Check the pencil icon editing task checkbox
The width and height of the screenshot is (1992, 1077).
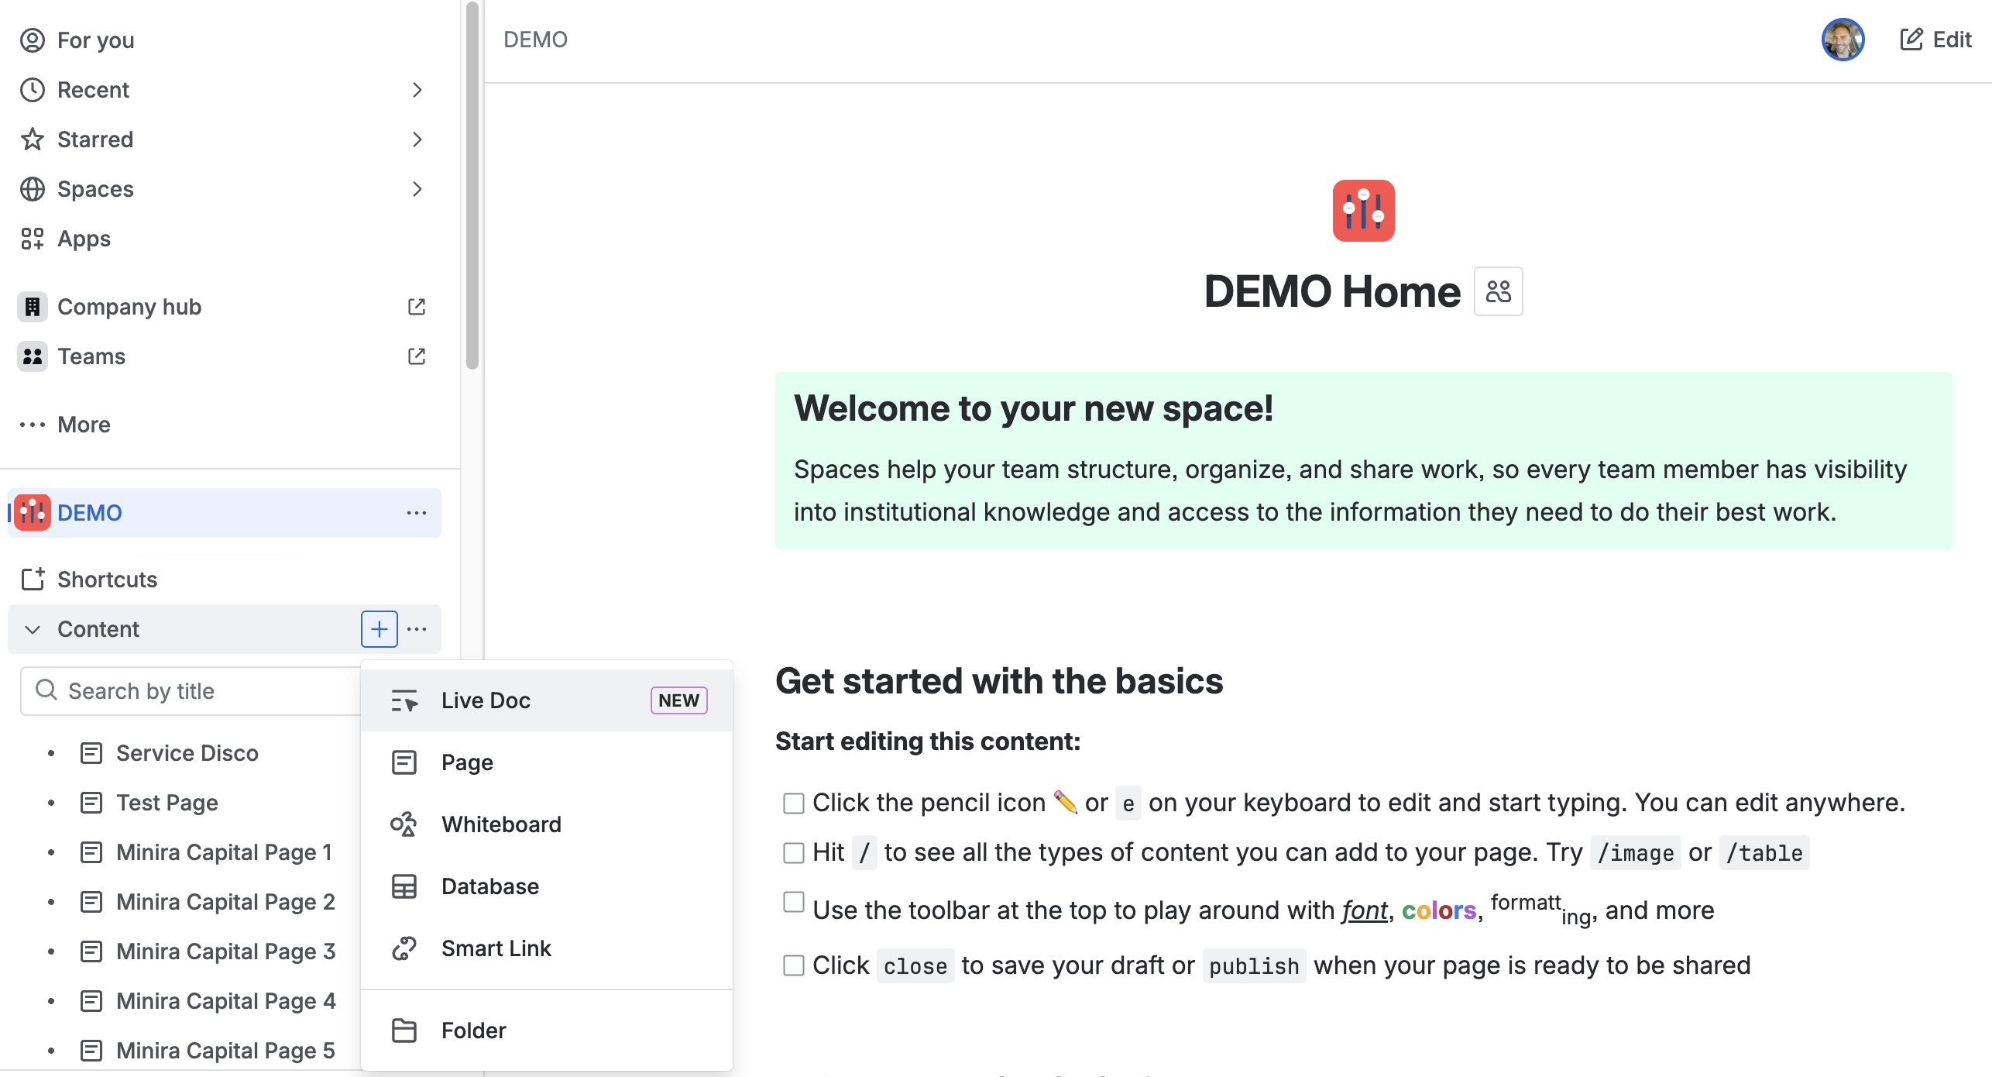793,803
